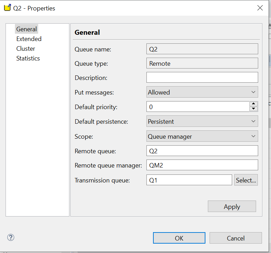
Task: Click the Remote queue field
Action: tap(202, 151)
